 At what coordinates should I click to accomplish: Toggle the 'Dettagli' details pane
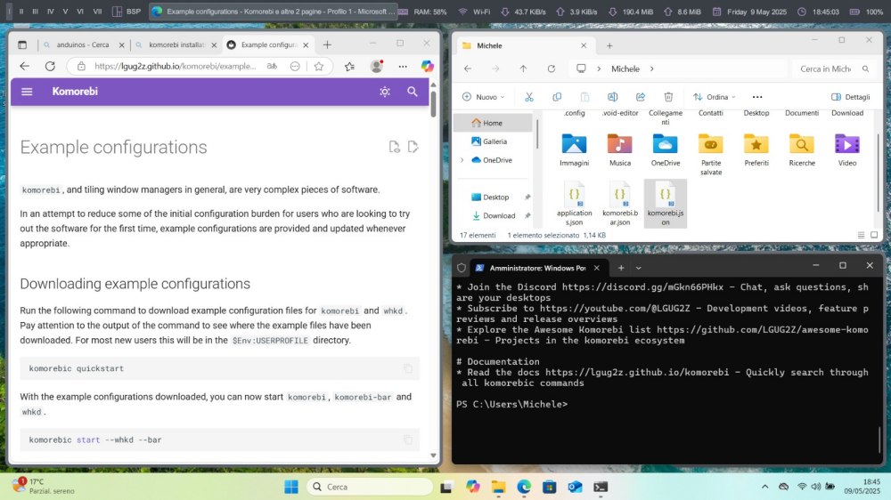851,97
